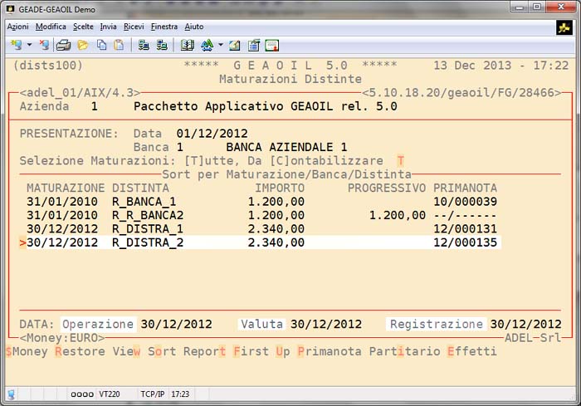Click the properties checklist toolbar icon

click(x=253, y=45)
